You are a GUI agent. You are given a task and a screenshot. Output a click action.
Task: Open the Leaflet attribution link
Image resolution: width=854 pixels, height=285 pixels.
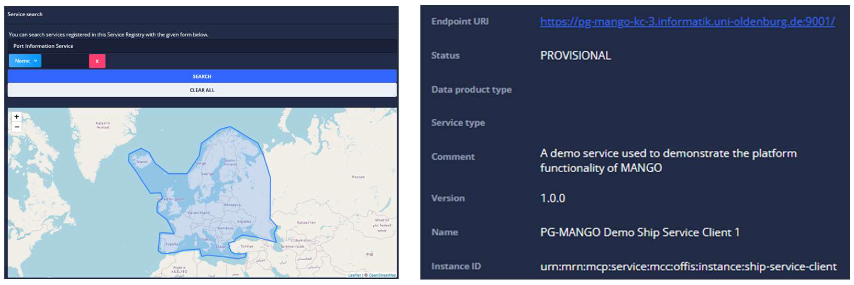[x=354, y=275]
